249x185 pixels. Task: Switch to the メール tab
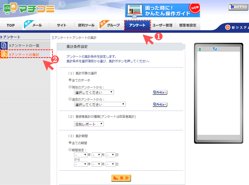(x=37, y=25)
